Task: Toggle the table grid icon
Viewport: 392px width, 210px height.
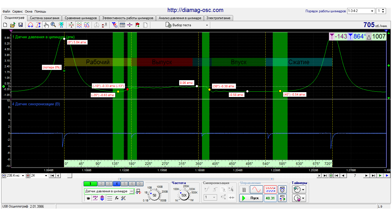Action: (122, 25)
